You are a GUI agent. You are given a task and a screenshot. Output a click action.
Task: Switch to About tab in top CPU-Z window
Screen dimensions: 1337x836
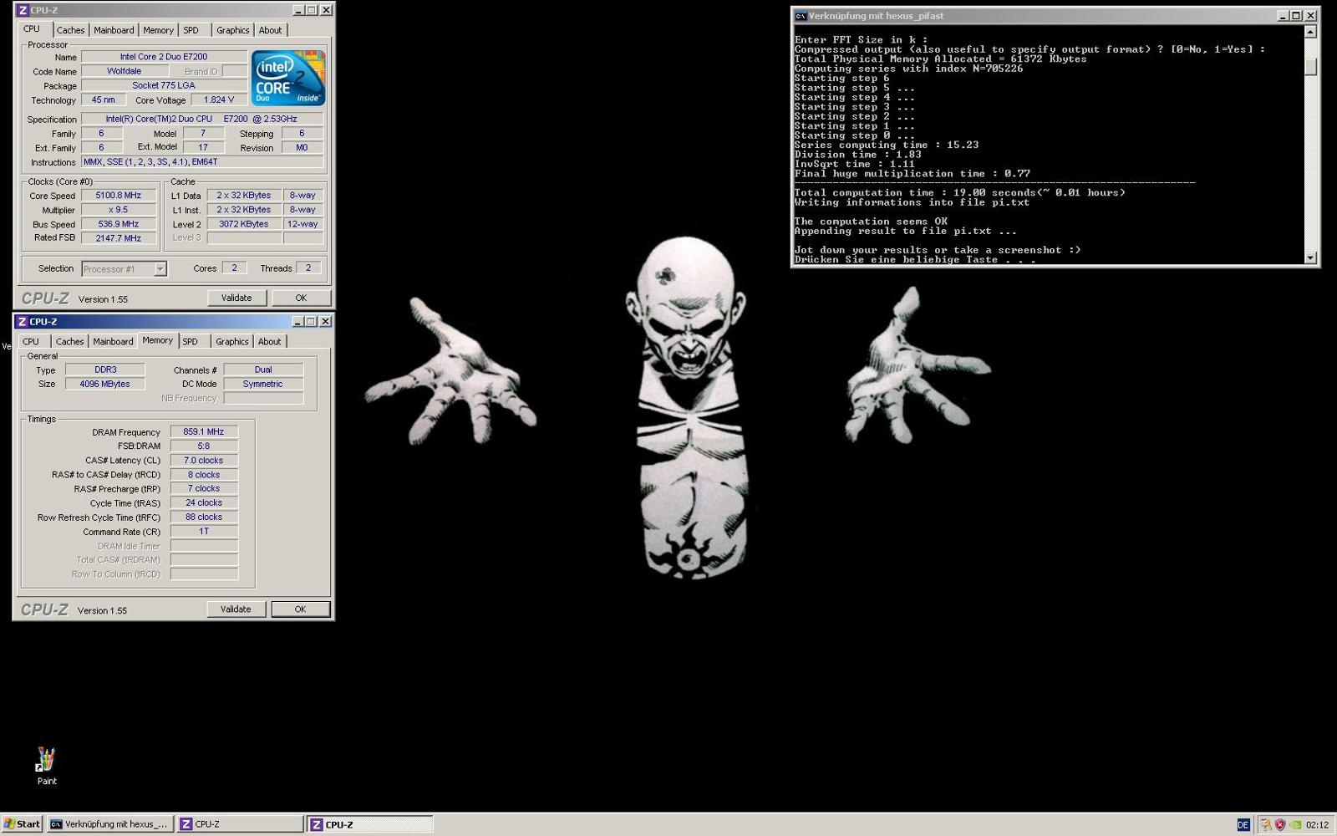[x=270, y=30]
